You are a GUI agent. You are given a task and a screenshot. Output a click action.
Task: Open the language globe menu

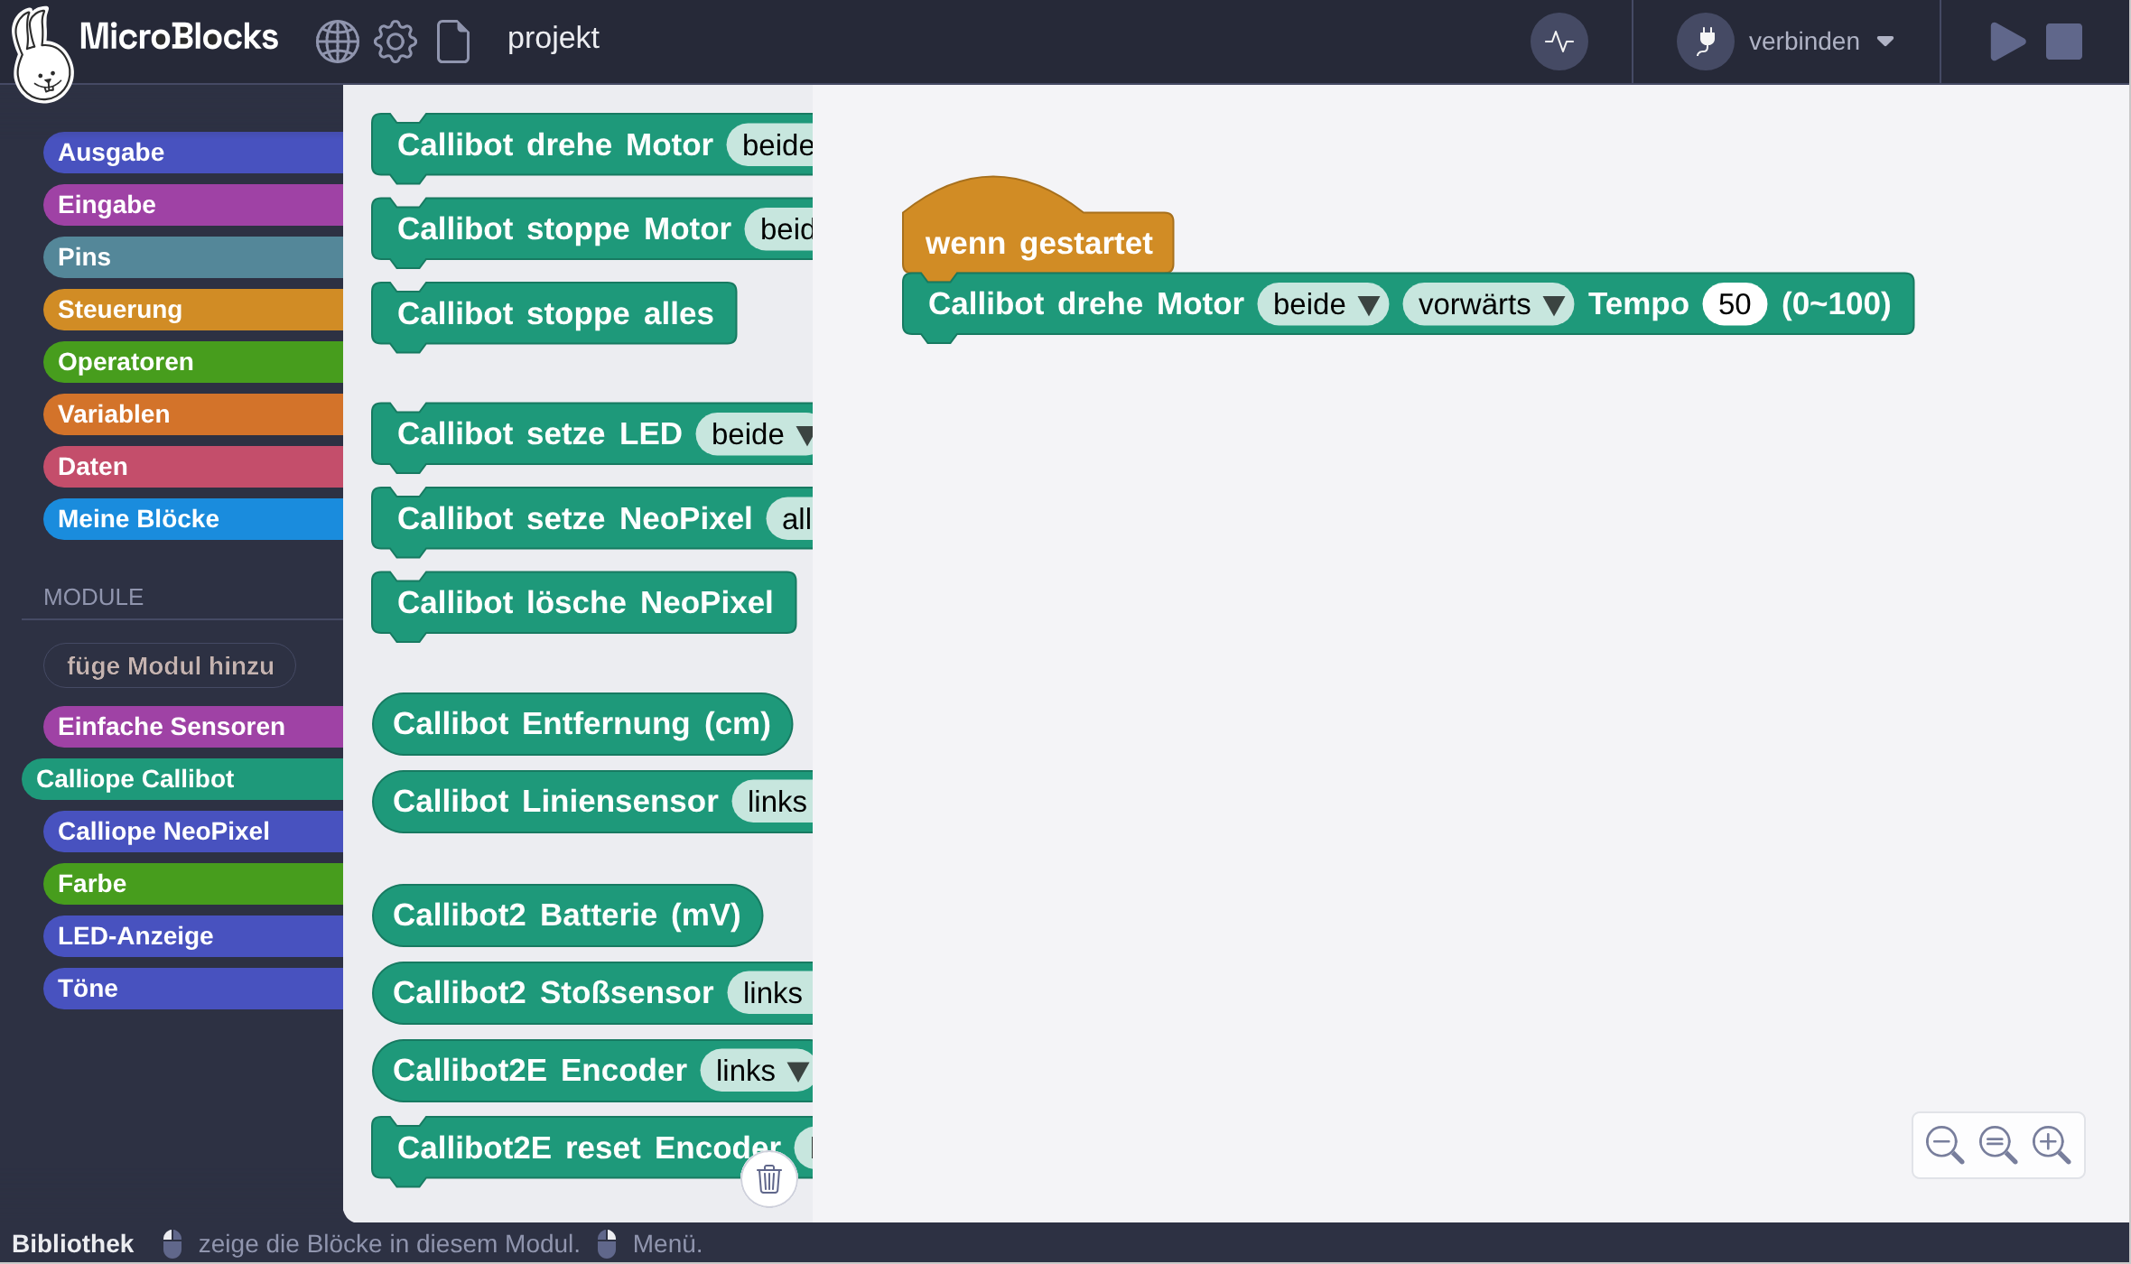click(337, 42)
